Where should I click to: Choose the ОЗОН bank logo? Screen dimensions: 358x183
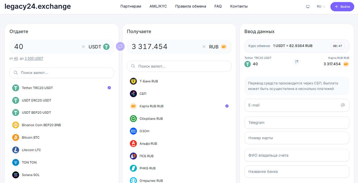tap(133, 131)
